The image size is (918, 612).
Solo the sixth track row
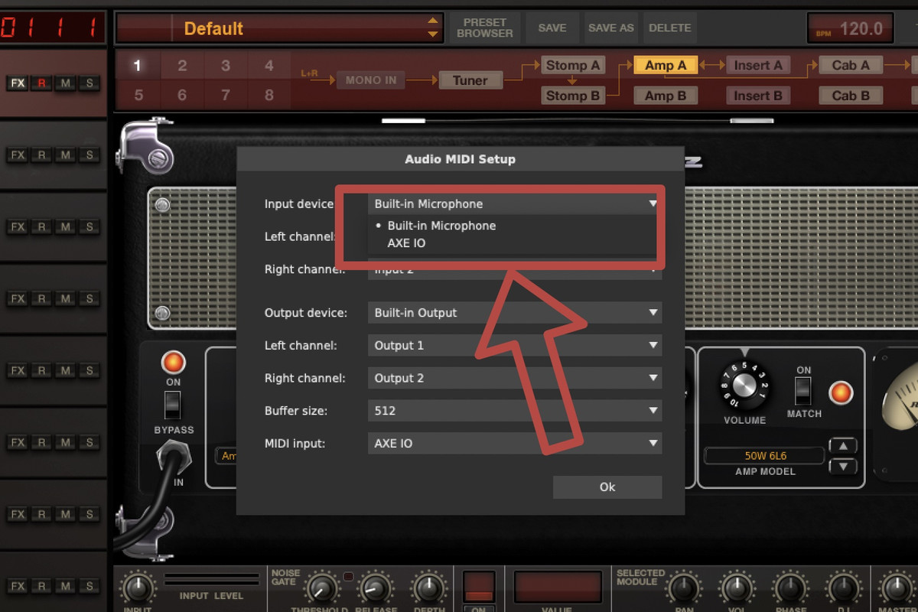tap(90, 442)
